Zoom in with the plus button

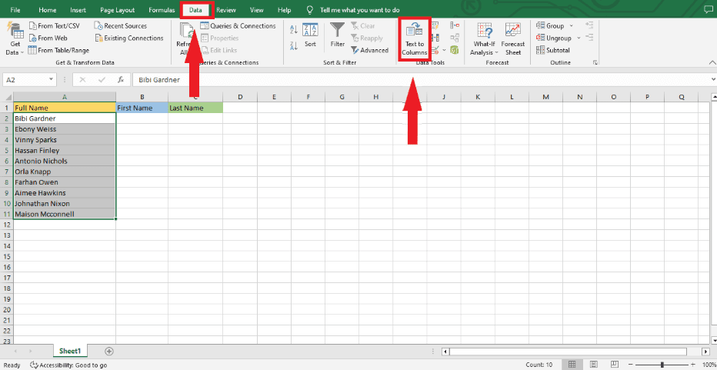point(693,365)
